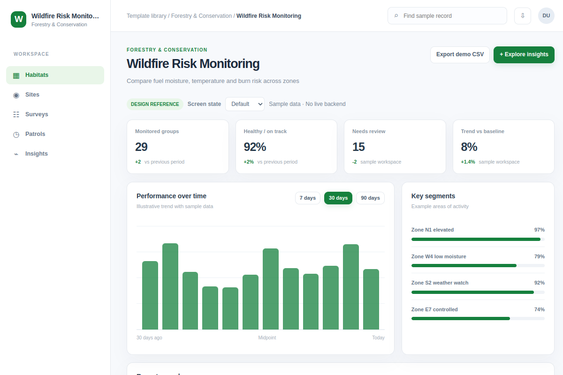Switch chart range to 7 days
Viewport: 563px width, 375px height.
[308, 198]
